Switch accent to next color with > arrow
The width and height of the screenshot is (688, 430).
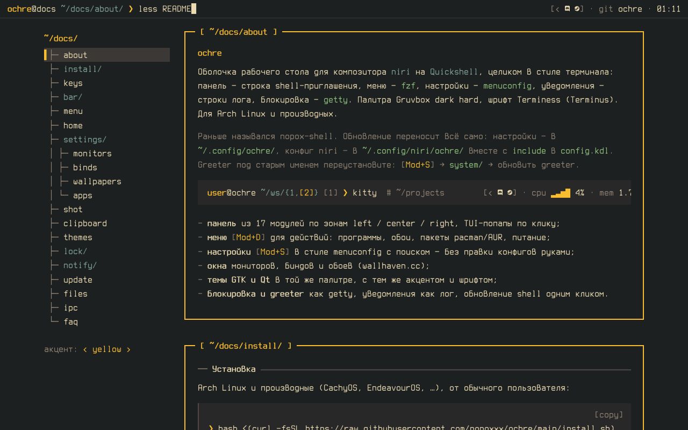pos(128,349)
